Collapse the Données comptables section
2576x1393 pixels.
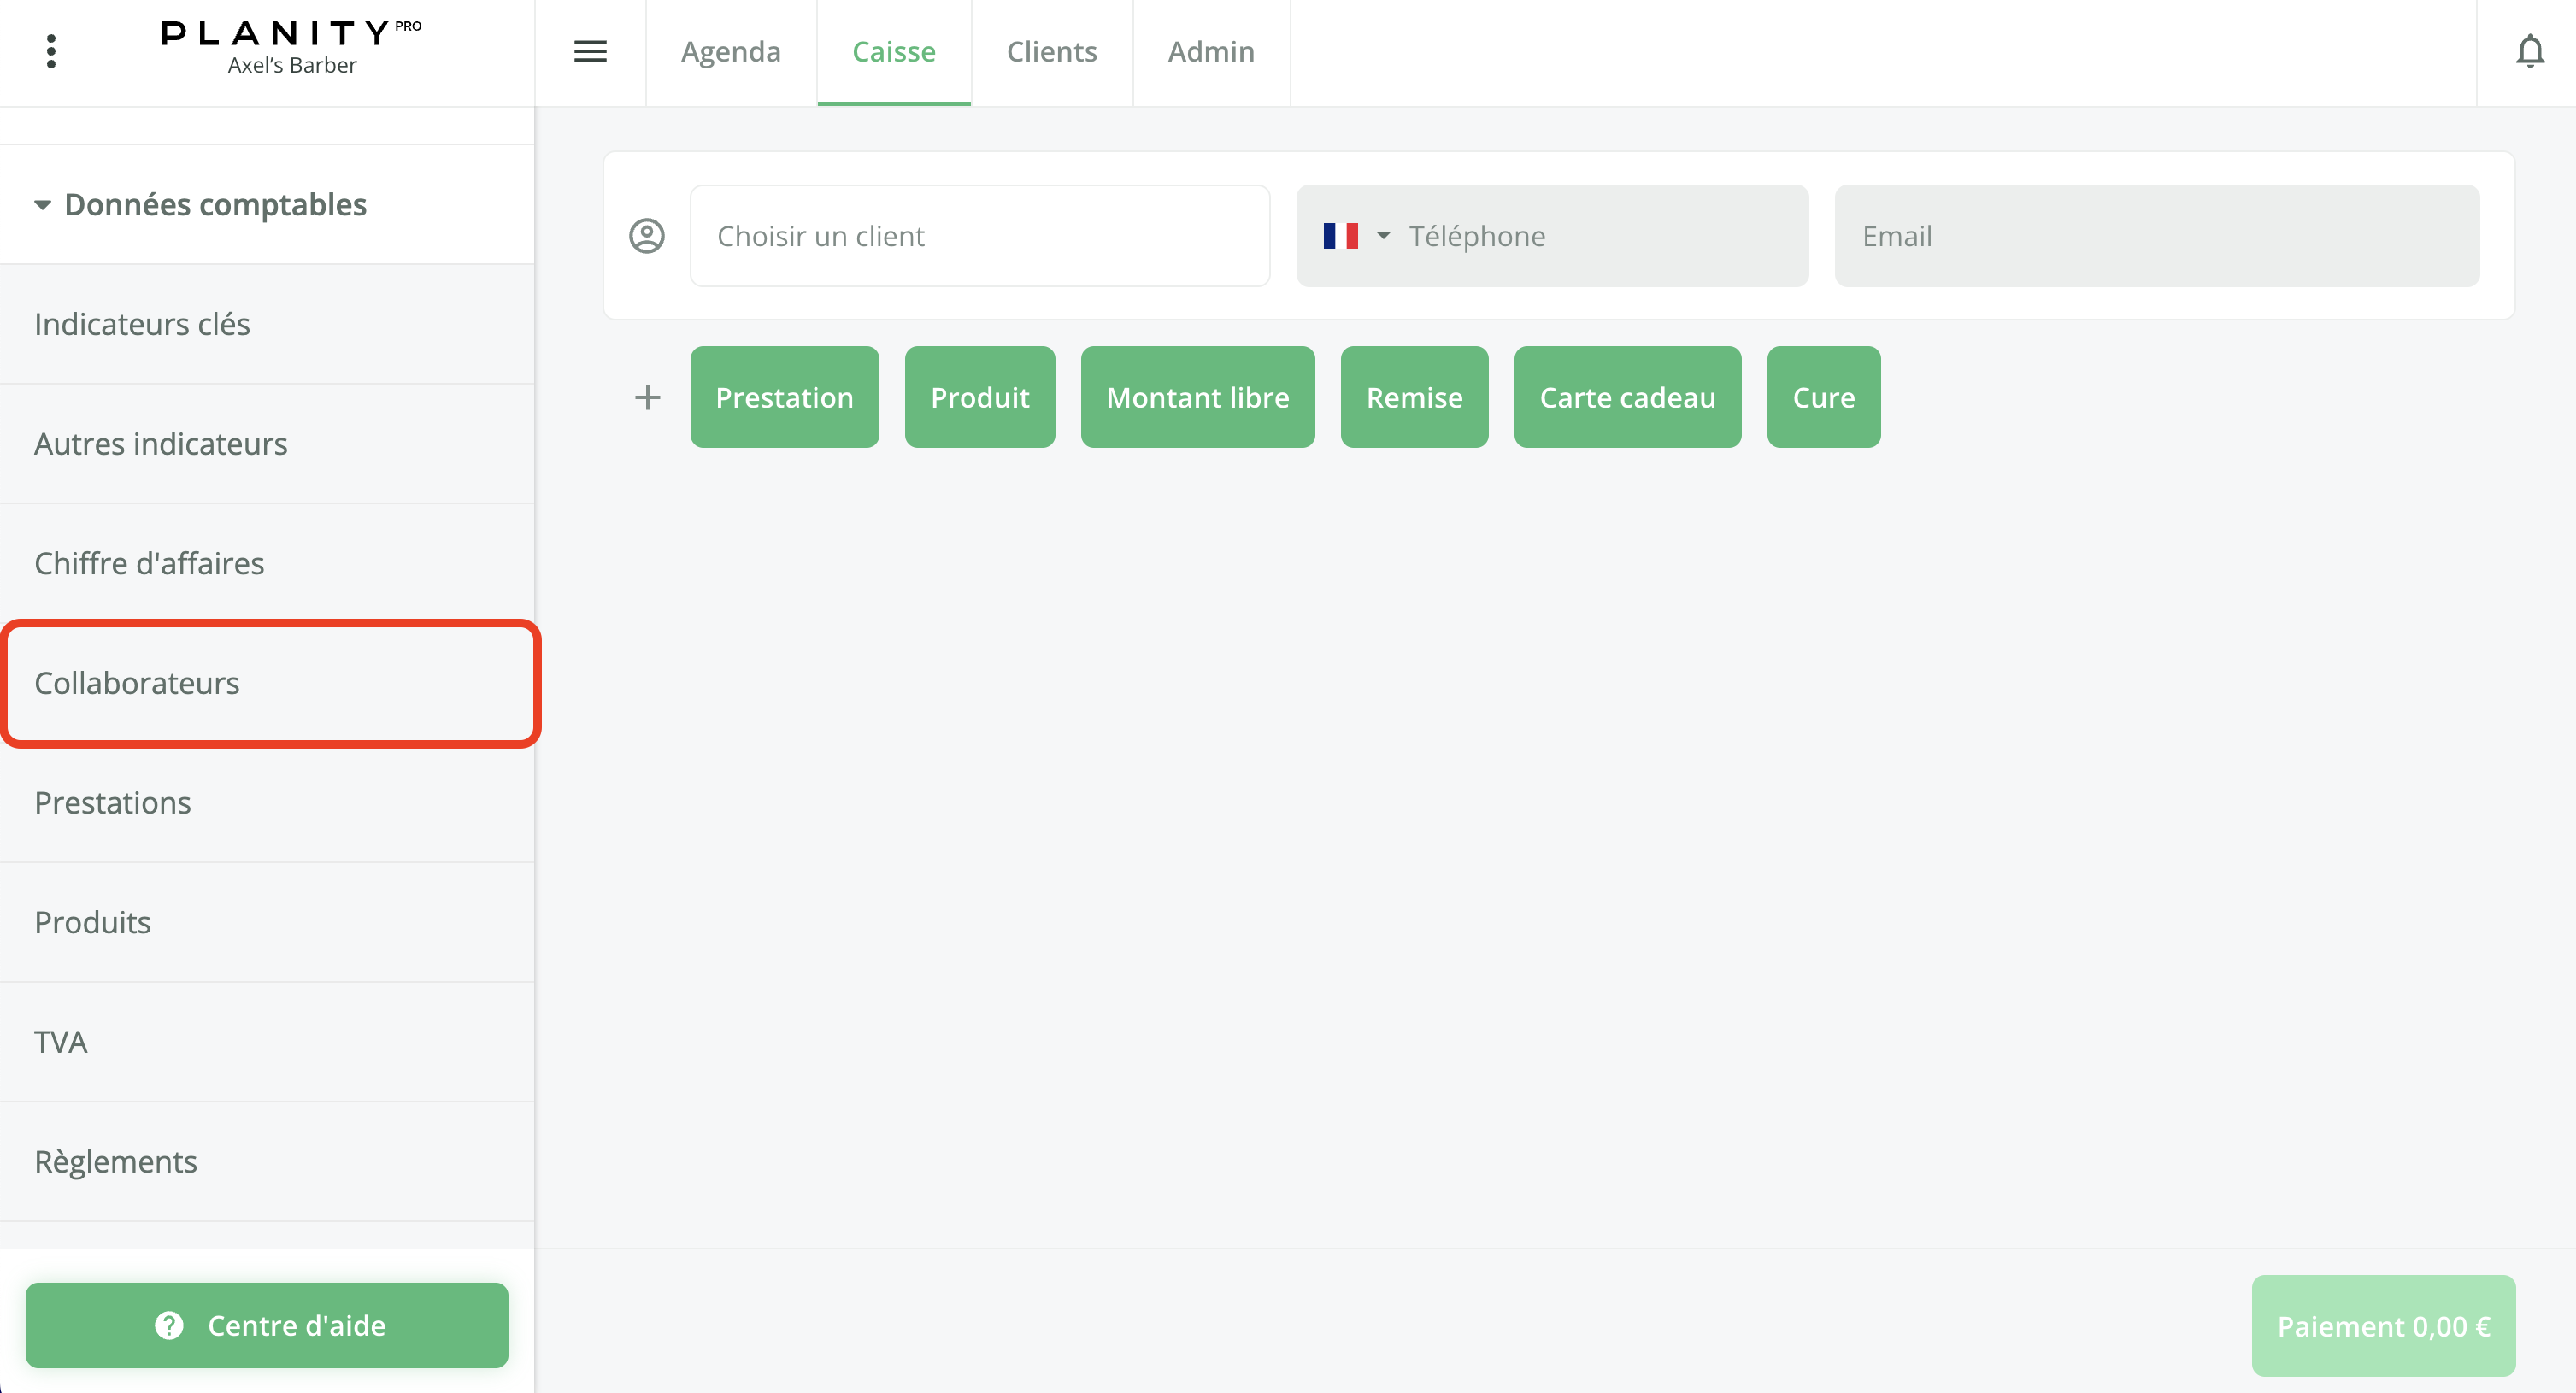click(42, 205)
